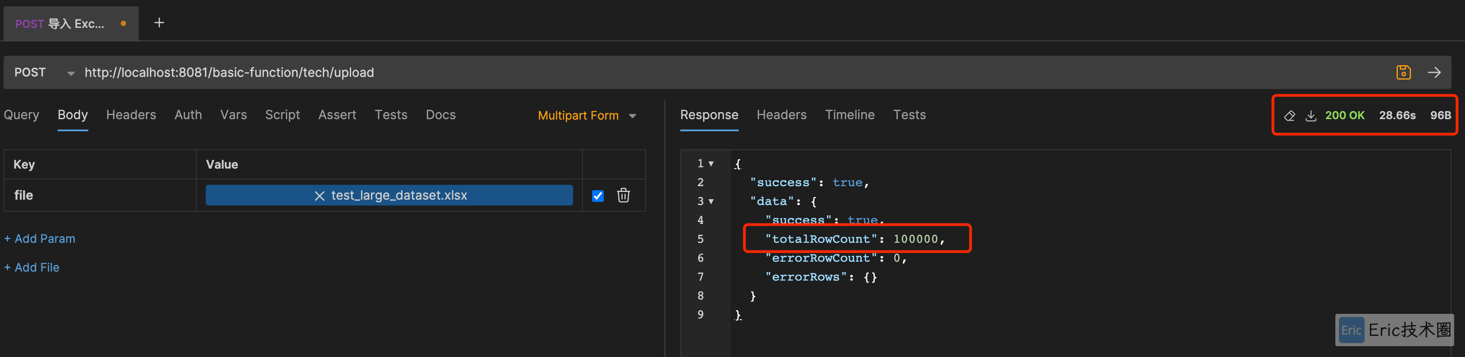Image resolution: width=1465 pixels, height=357 pixels.
Task: Delete the file param with the trash icon
Action: pyautogui.click(x=623, y=195)
